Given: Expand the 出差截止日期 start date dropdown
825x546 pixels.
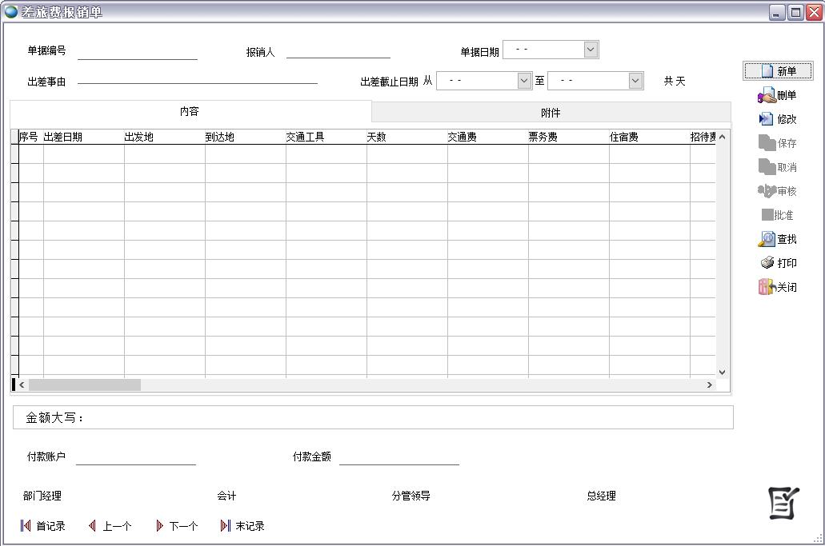Looking at the screenshot, I should (524, 81).
